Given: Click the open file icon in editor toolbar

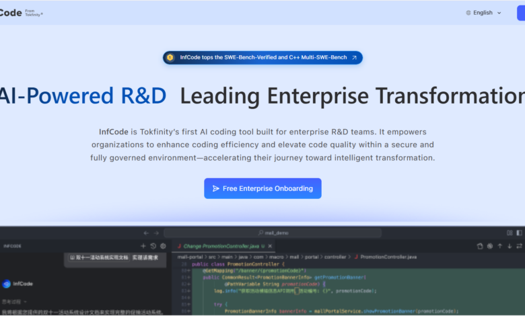Looking at the screenshot, I should (480, 246).
